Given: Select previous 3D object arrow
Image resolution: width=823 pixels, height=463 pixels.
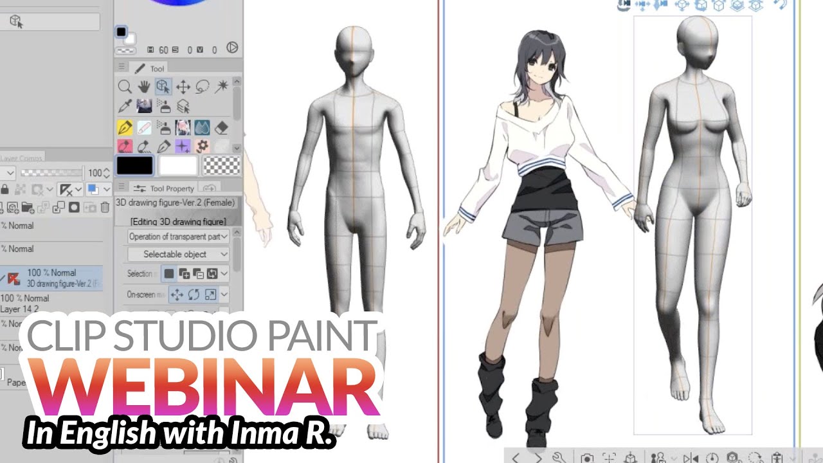Looking at the screenshot, I should click(516, 458).
